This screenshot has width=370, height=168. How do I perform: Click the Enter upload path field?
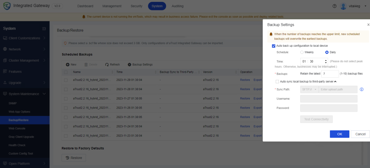pyautogui.click(x=338, y=89)
